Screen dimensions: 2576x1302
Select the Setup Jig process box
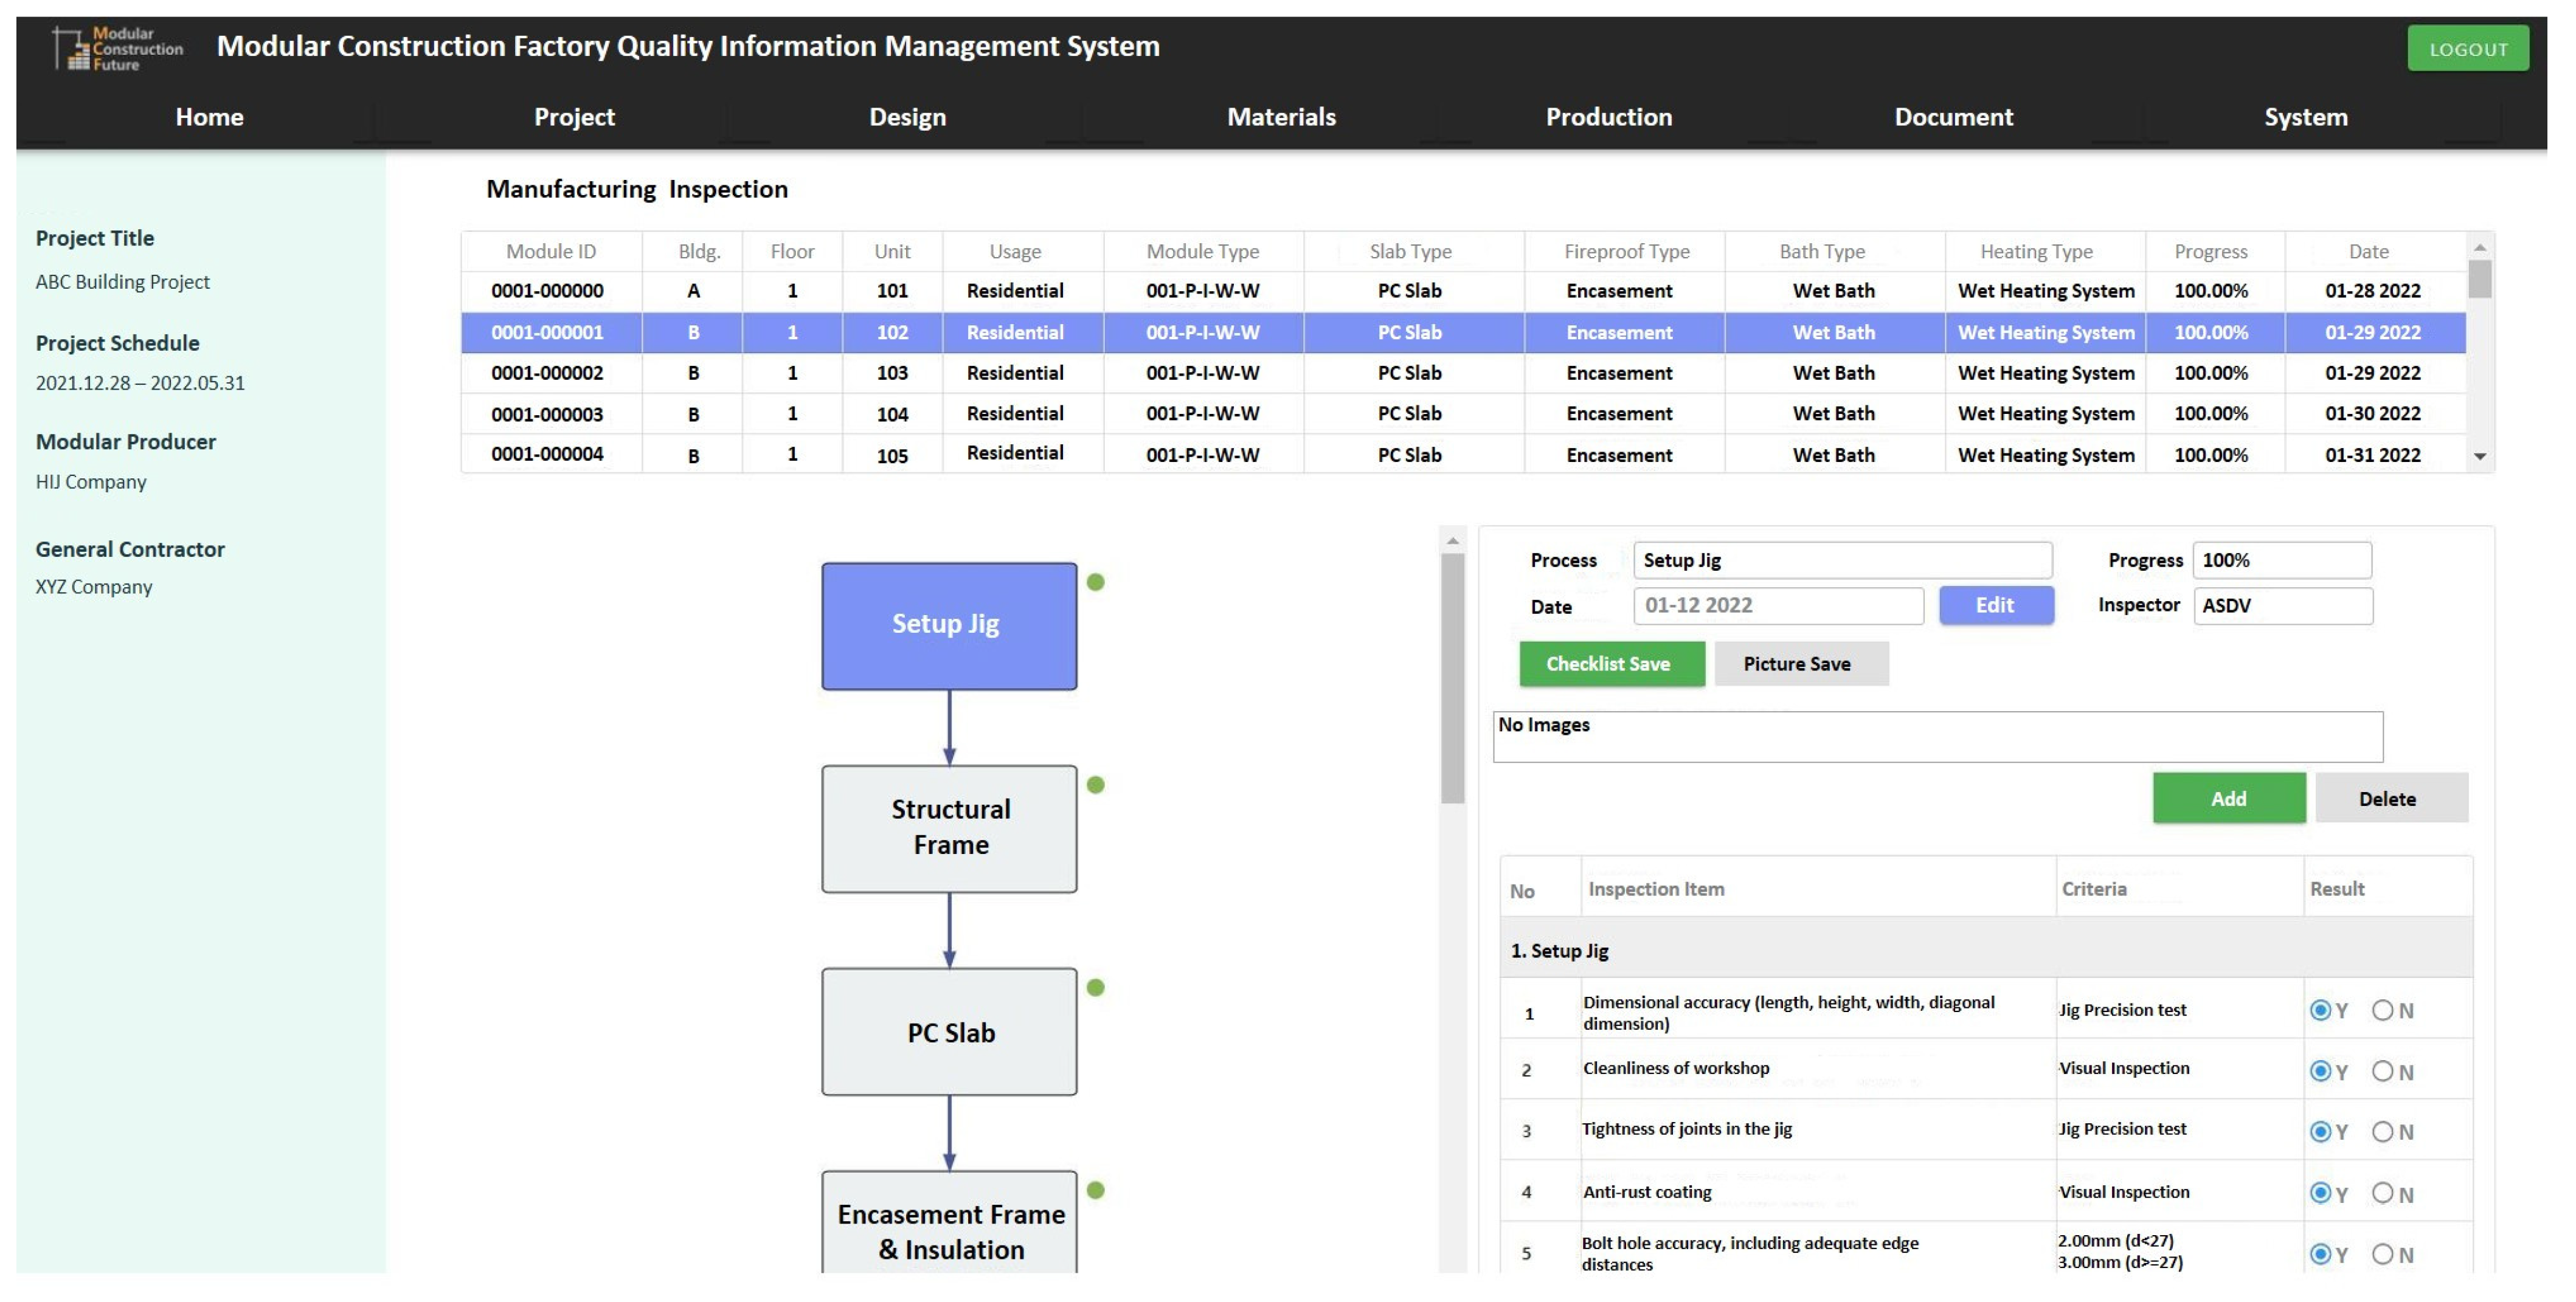point(948,625)
